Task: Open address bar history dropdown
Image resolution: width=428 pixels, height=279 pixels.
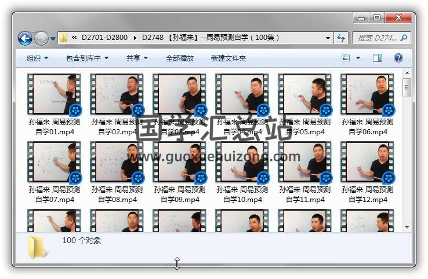Action: click(x=328, y=38)
